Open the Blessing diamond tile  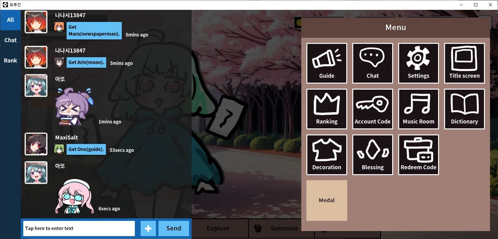pos(373,155)
